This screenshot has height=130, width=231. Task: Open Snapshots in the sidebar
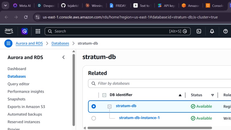17,99
